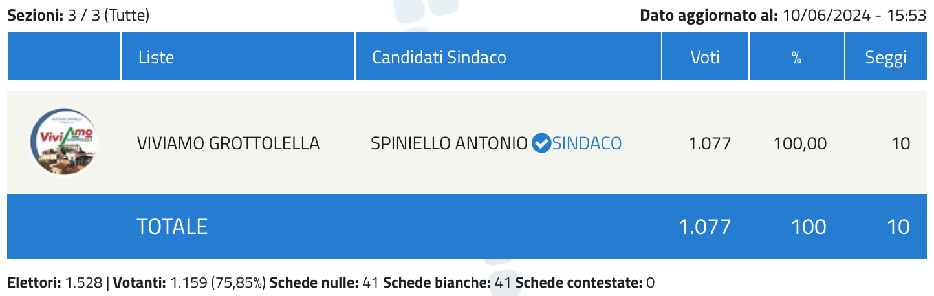Click candidate name SPINIELLO ANTONIO
Image resolution: width=934 pixels, height=296 pixels.
[x=449, y=143]
